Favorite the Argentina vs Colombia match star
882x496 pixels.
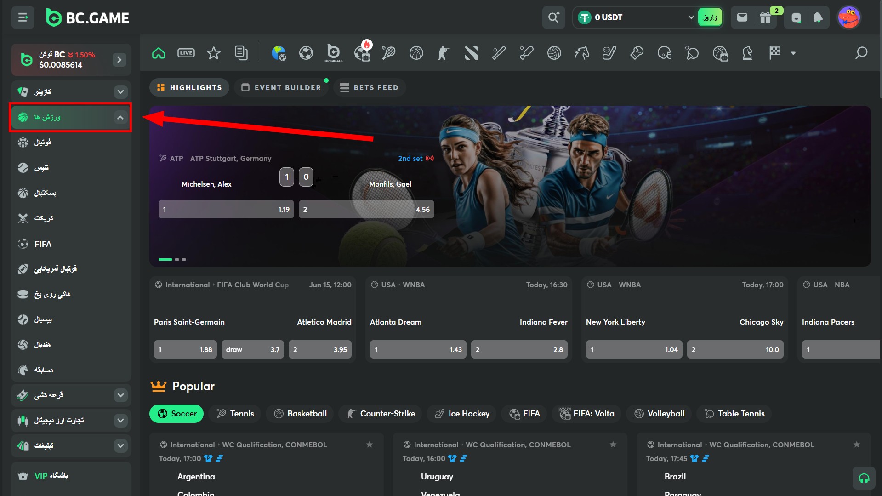[x=370, y=445]
